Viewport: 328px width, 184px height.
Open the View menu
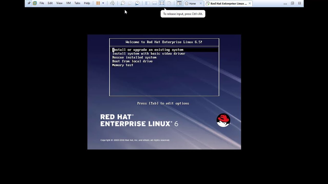(x=59, y=3)
